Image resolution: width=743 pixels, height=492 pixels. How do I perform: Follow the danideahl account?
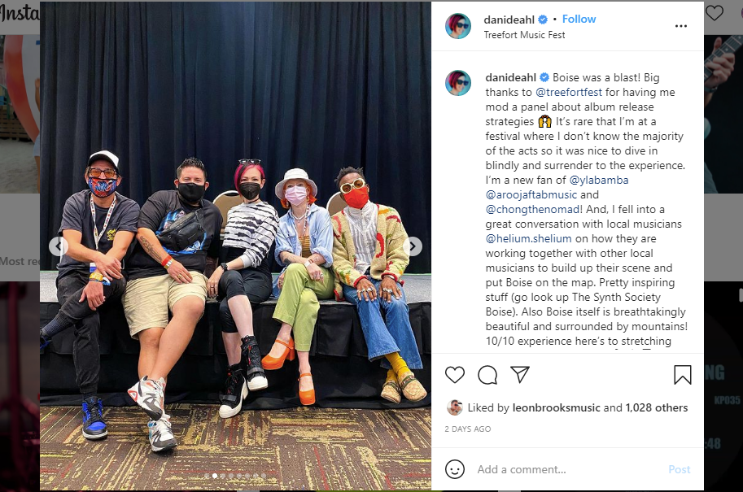pos(579,19)
